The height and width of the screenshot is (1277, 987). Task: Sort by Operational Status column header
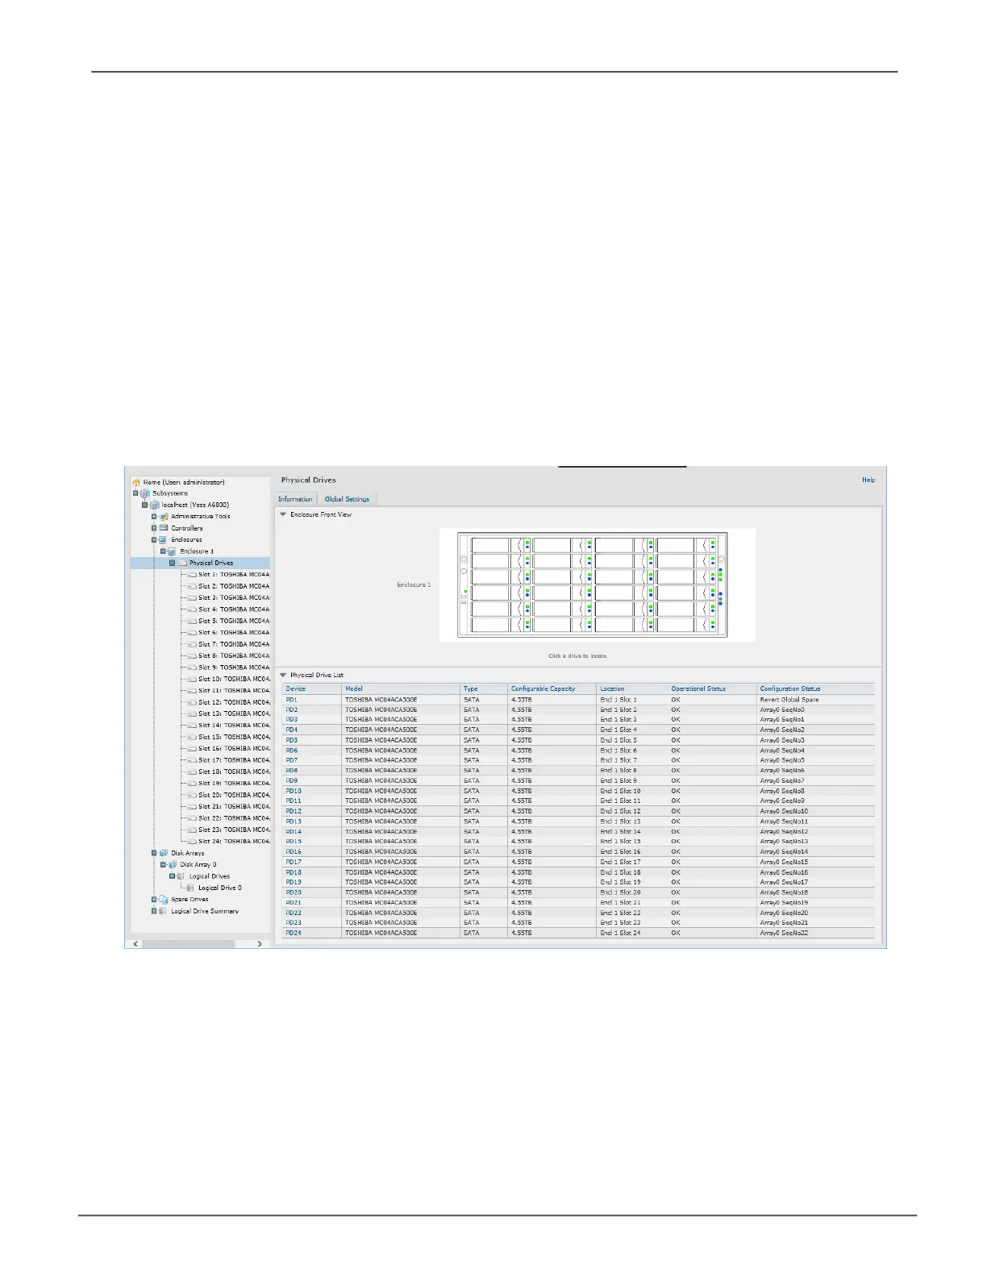point(712,688)
